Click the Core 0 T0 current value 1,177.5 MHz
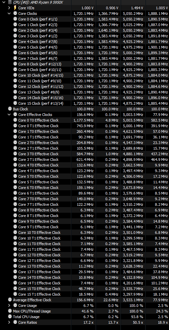The height and width of the screenshot is (330, 169). [83, 120]
